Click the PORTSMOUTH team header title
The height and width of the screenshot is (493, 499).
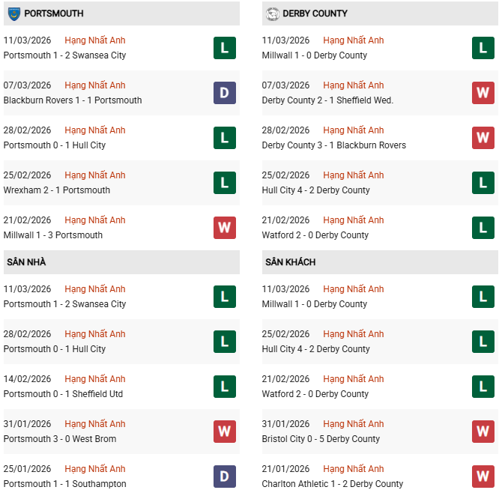coord(54,13)
